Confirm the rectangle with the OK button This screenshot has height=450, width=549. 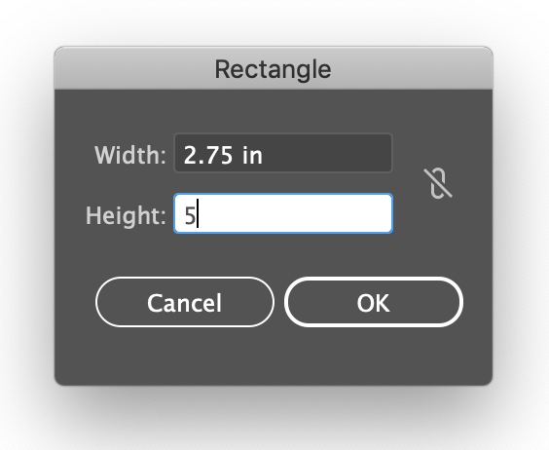click(374, 302)
